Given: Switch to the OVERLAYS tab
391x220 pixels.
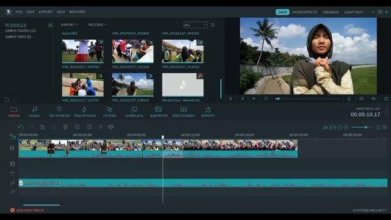Looking at the screenshot, I should 134,112.
